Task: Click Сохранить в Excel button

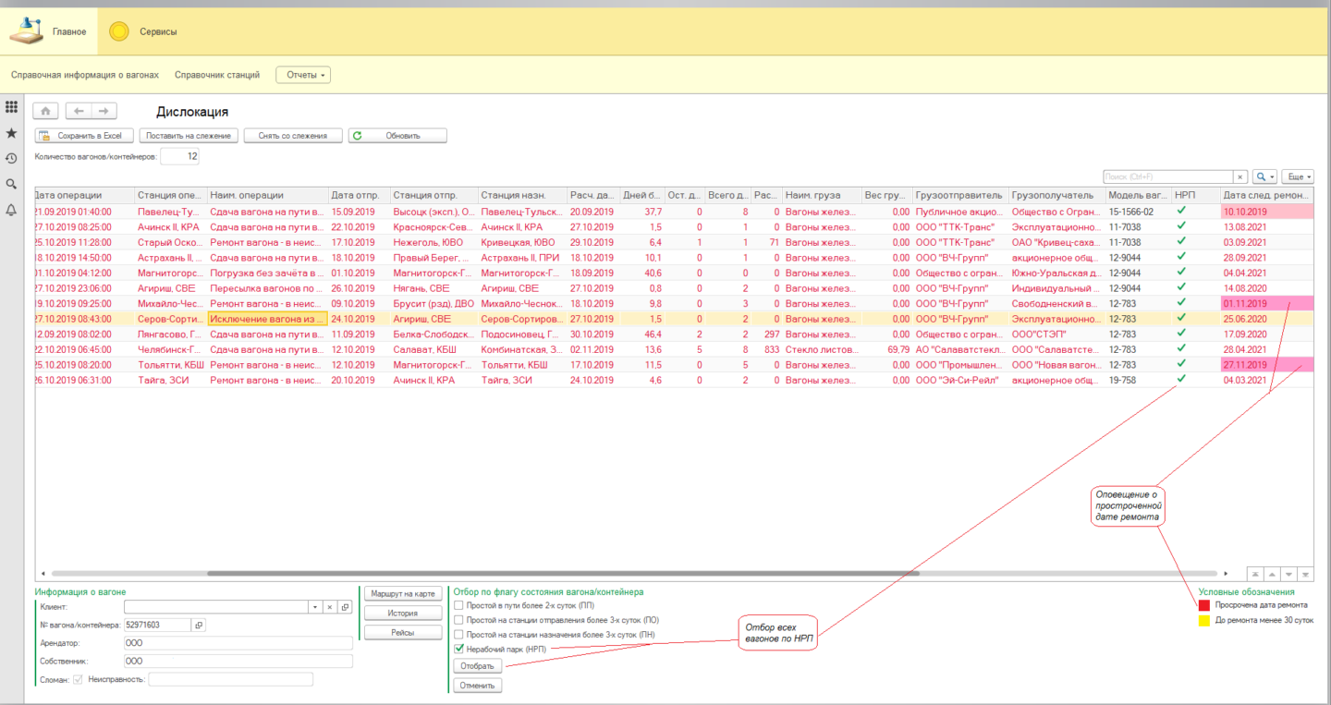Action: click(x=85, y=136)
